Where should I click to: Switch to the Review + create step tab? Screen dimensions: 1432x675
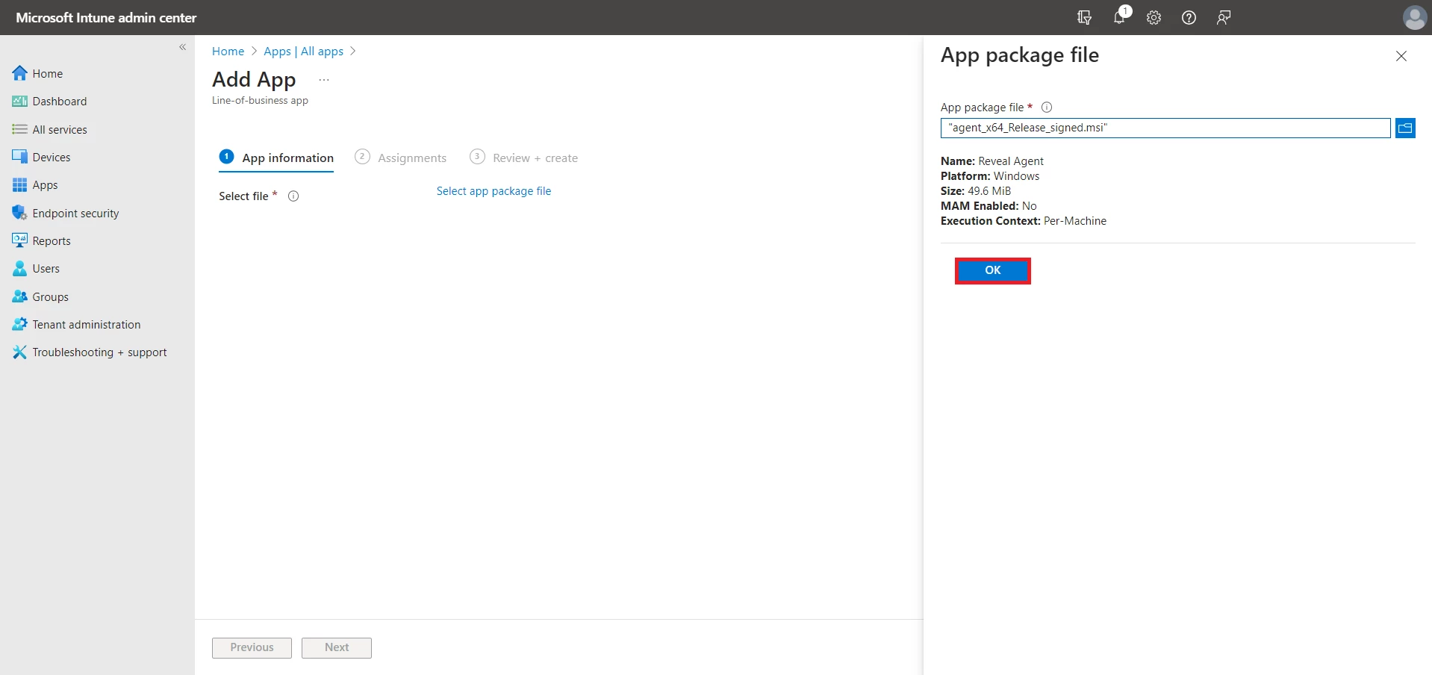point(524,158)
